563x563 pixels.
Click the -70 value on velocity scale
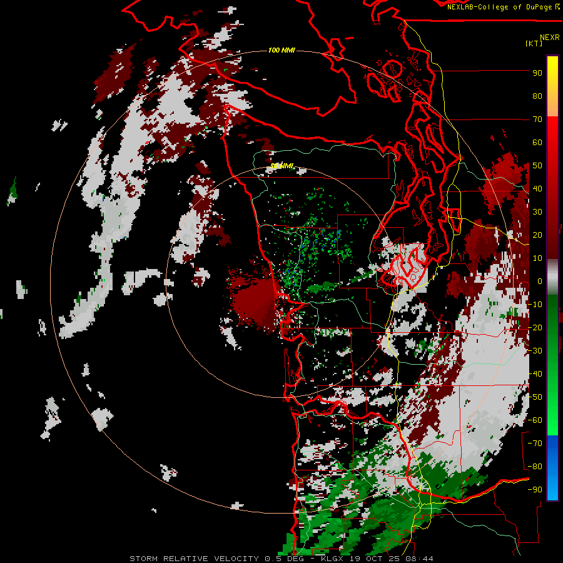click(x=535, y=444)
